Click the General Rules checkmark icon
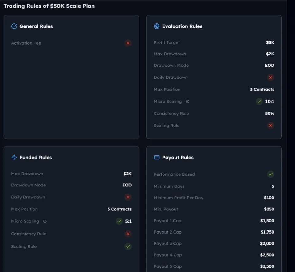 tap(14, 26)
